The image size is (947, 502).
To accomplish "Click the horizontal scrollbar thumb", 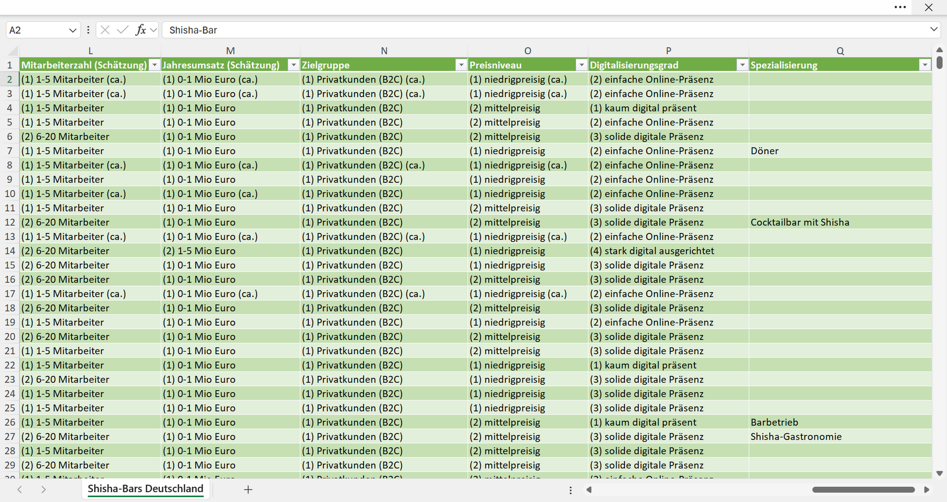I will point(863,489).
